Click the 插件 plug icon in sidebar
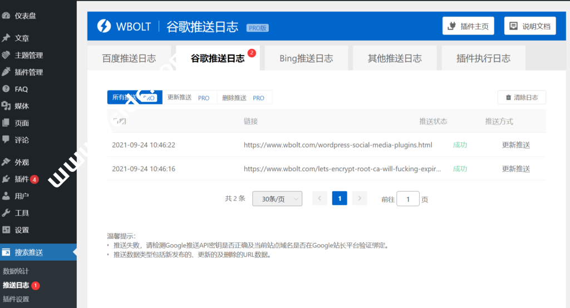Image resolution: width=570 pixels, height=308 pixels. tap(6, 179)
